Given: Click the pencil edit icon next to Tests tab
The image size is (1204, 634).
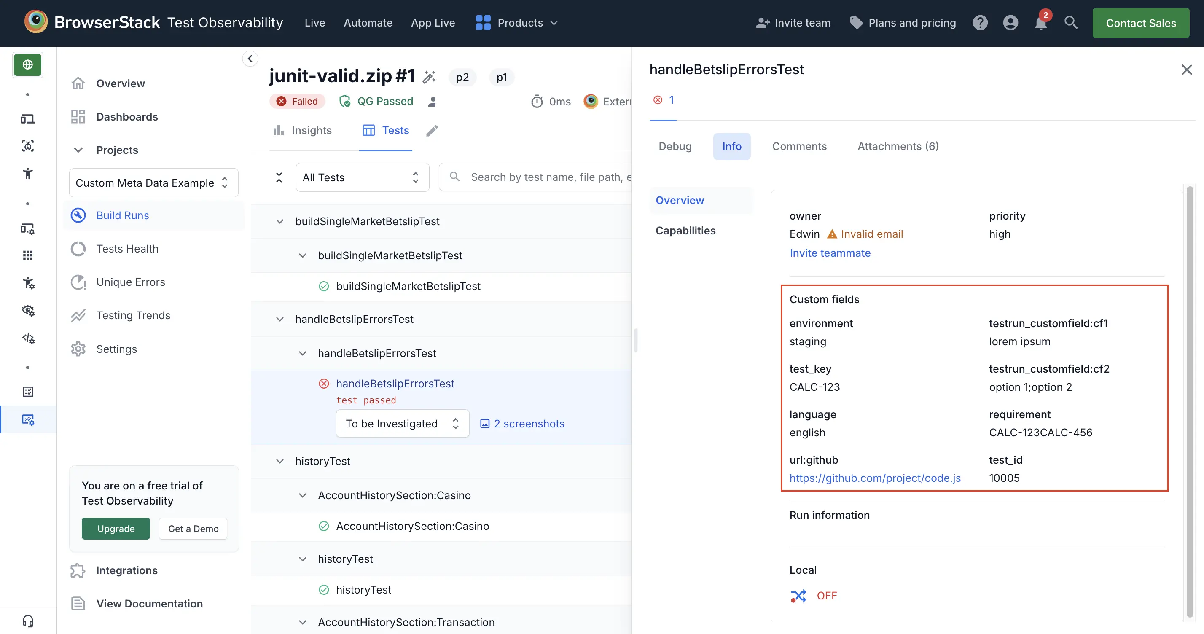Looking at the screenshot, I should pos(433,130).
